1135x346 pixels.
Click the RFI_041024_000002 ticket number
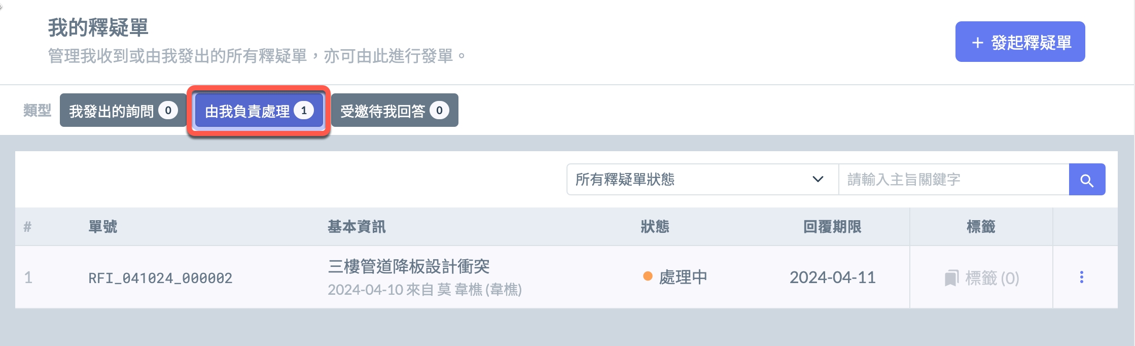click(x=160, y=278)
